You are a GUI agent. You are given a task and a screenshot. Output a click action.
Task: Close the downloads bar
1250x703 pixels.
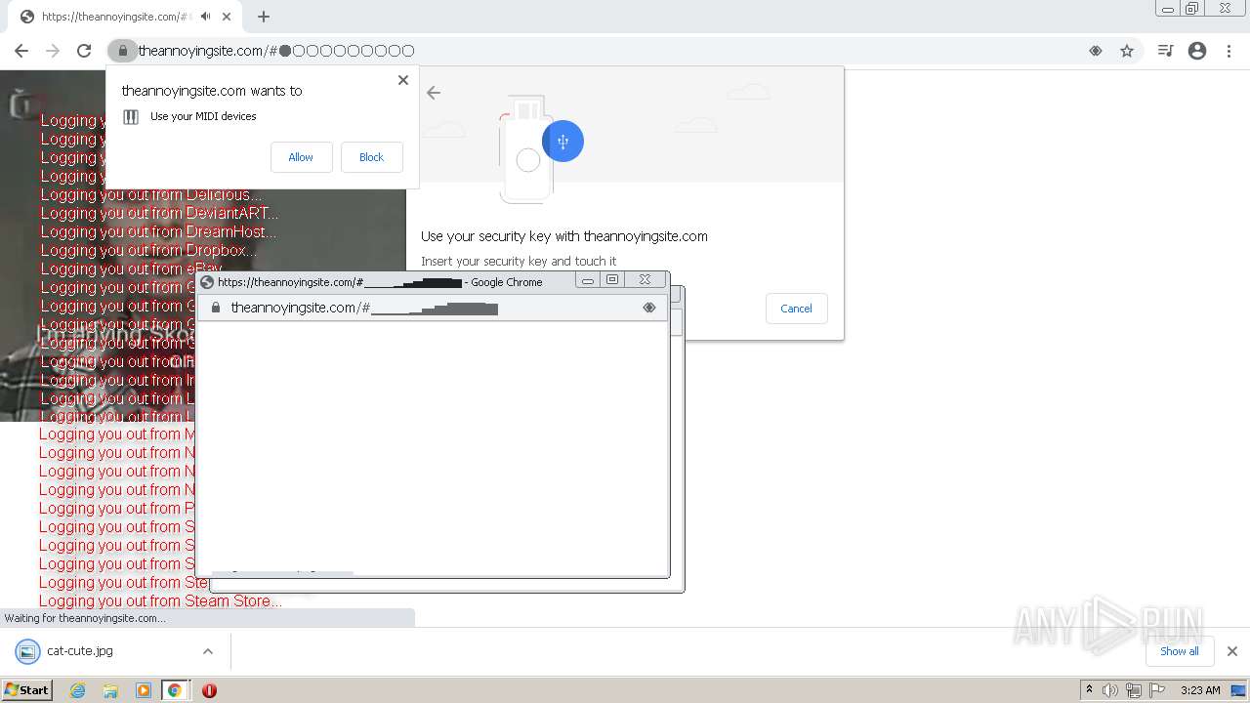1231,651
